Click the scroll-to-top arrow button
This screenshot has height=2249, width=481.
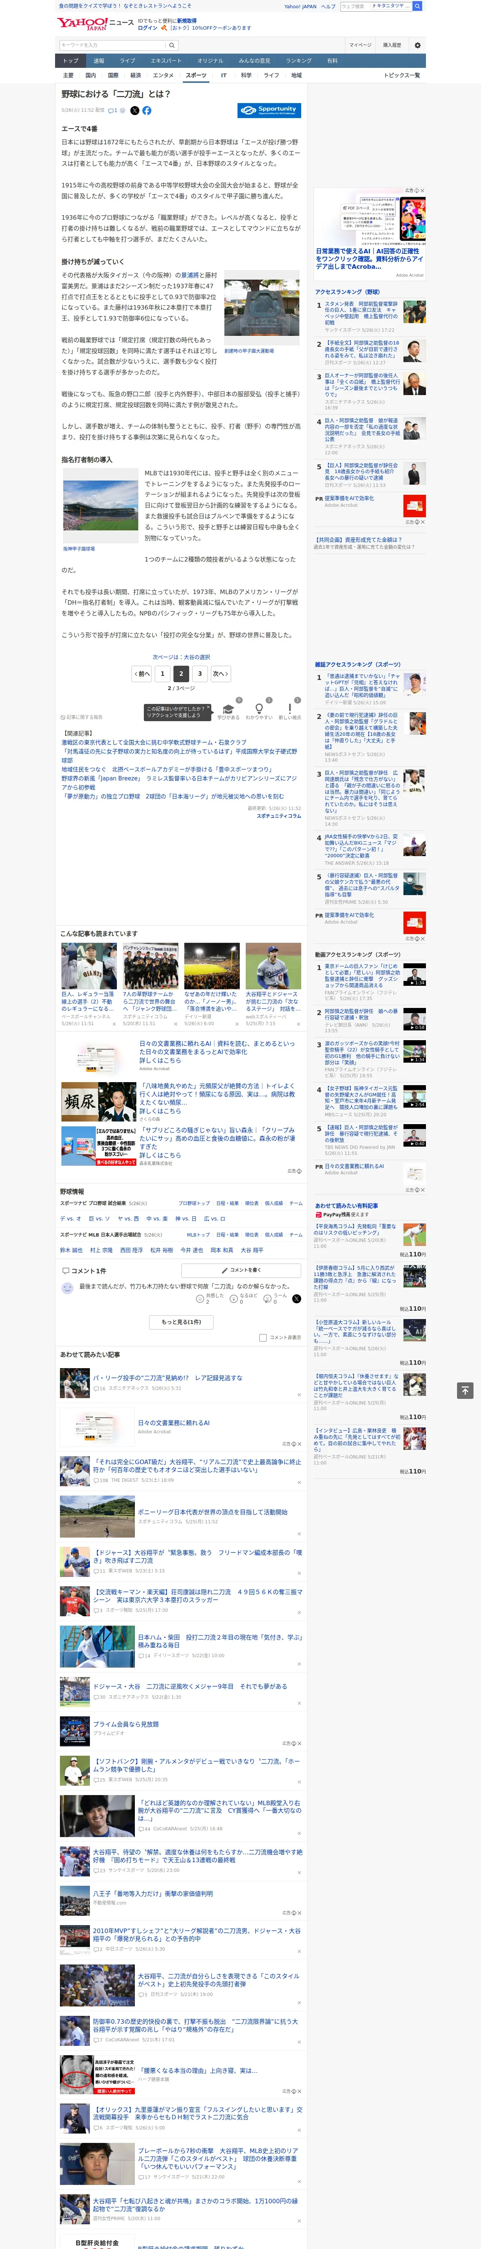[x=465, y=1391]
